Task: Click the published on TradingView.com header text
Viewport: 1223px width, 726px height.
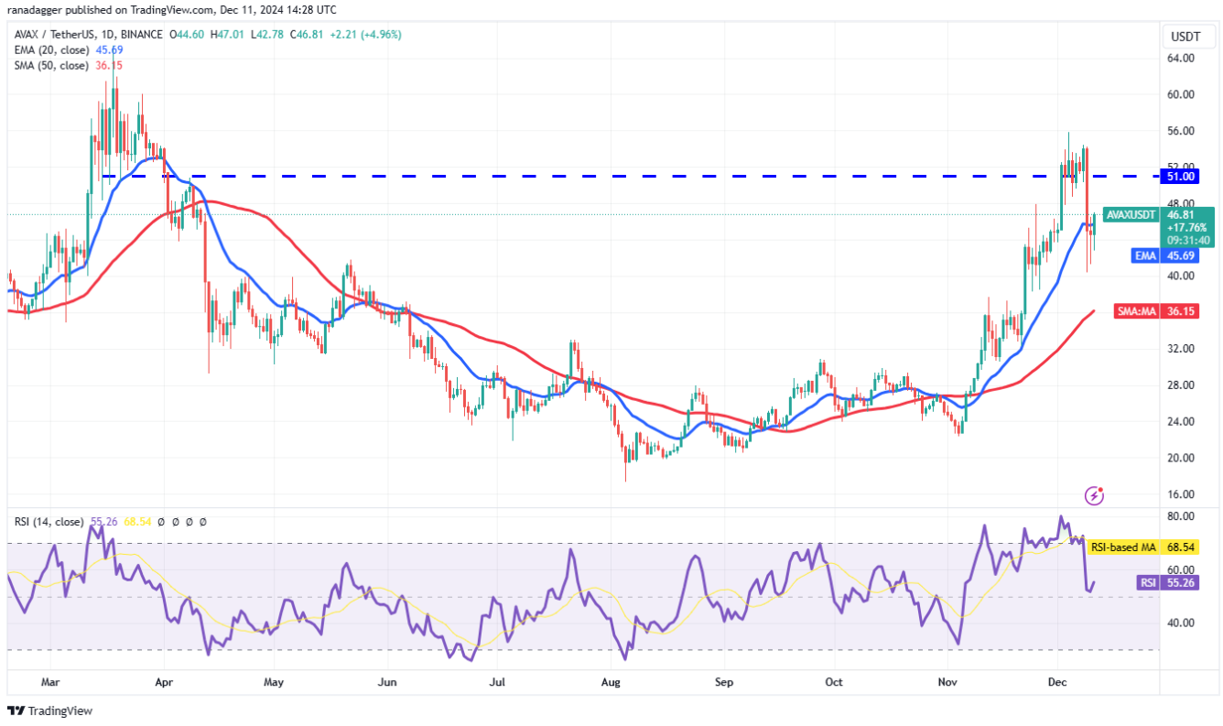Action: 172,9
